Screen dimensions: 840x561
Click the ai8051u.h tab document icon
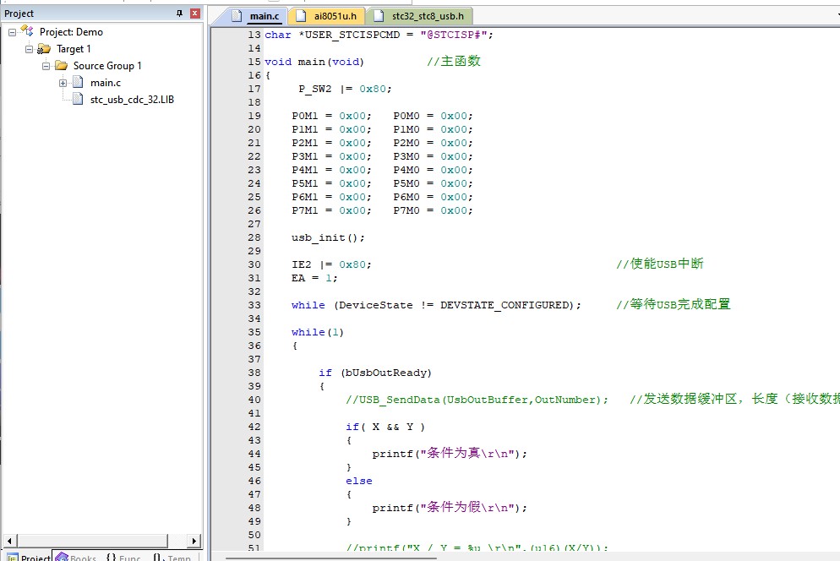click(x=301, y=16)
